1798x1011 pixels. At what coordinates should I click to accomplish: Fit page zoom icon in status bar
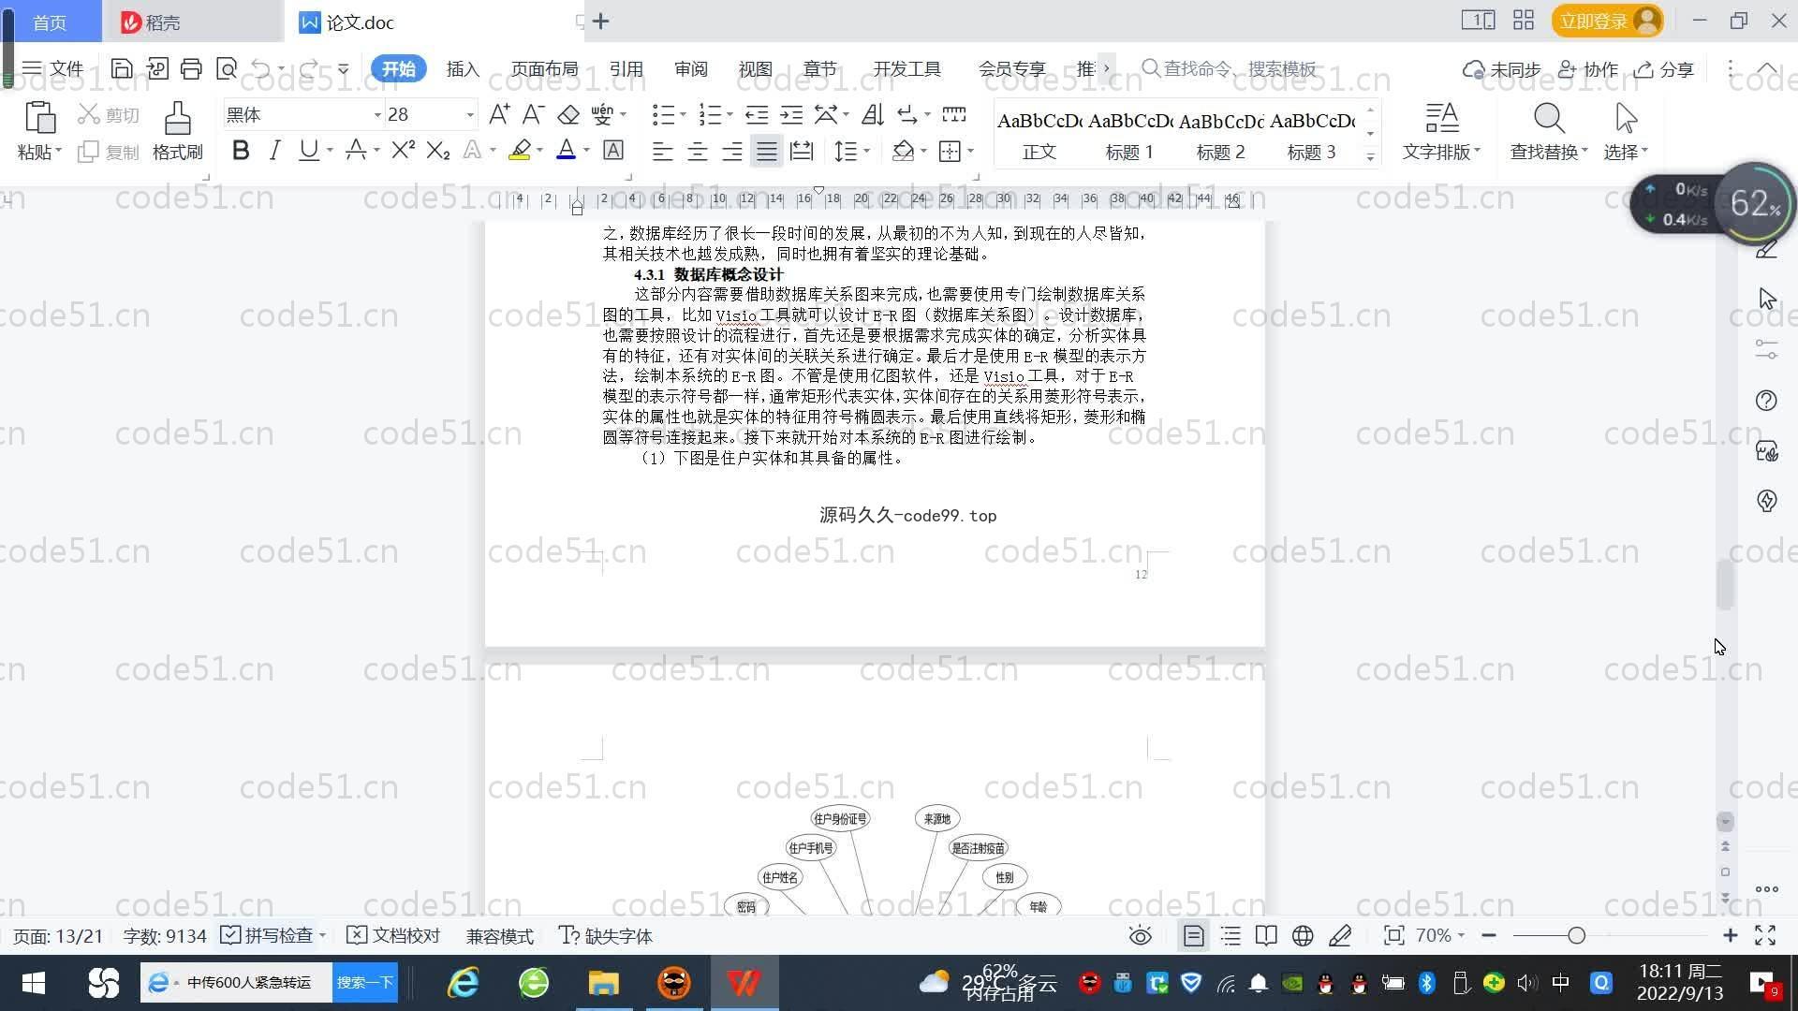coord(1393,935)
